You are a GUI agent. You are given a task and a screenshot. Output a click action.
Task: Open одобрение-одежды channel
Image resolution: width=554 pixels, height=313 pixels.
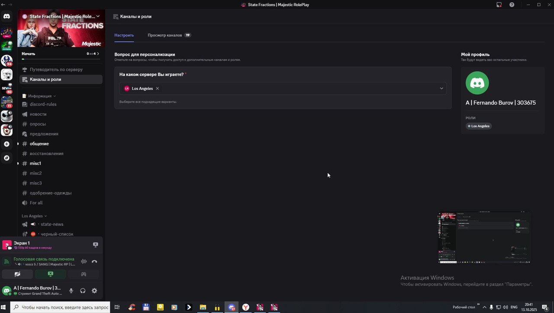tap(61, 193)
